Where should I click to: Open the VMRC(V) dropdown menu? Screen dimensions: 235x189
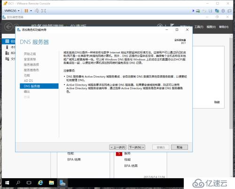coord(12,11)
